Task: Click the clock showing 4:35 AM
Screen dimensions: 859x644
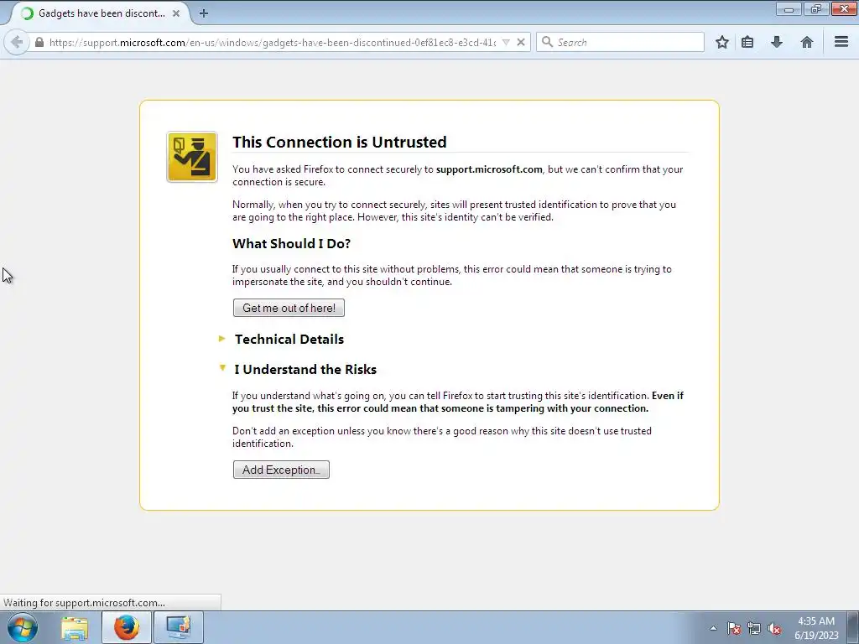Action: [816, 627]
